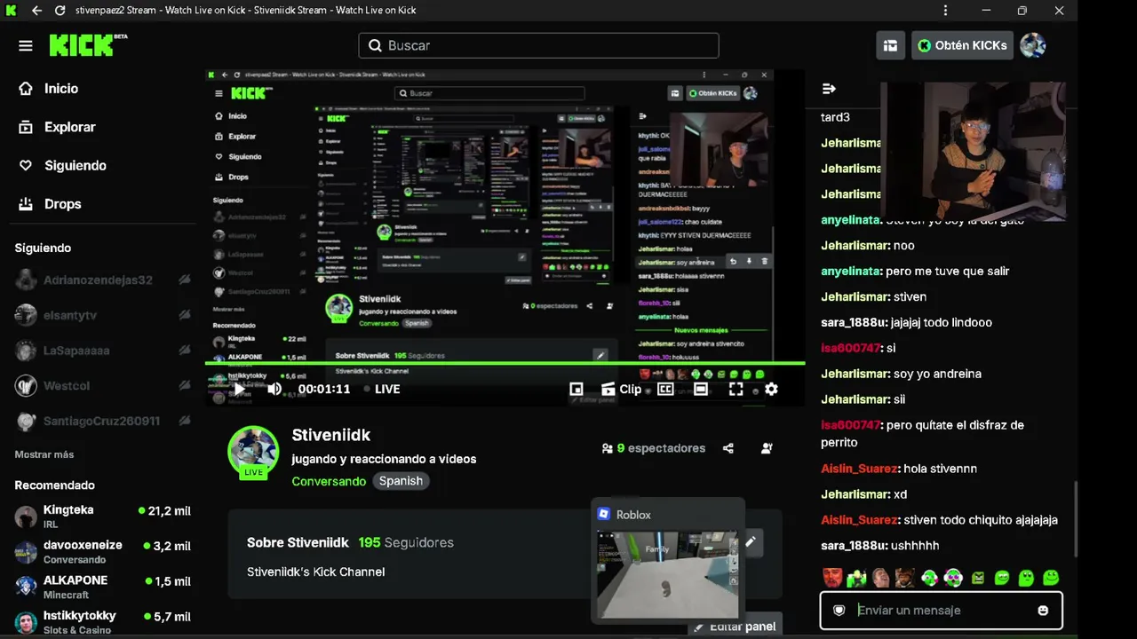Open the user profile avatar menu
Screen dimensions: 1137x639
1032,45
